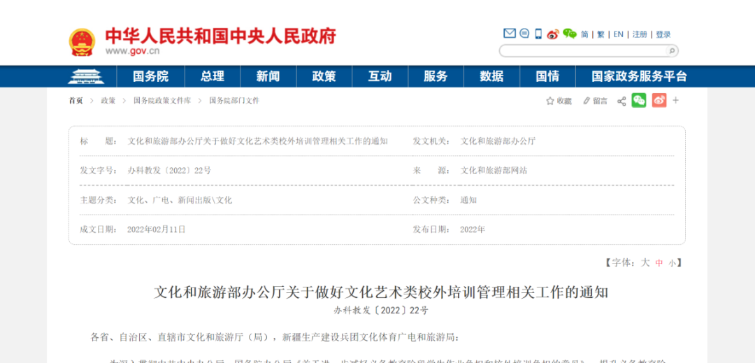Viewport: 755px width, 363px height.
Task: Click the 公文种类 value 通知
Action: (468, 200)
